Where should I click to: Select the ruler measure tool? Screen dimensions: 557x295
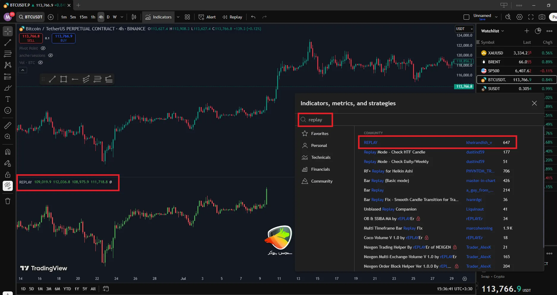pos(8,125)
